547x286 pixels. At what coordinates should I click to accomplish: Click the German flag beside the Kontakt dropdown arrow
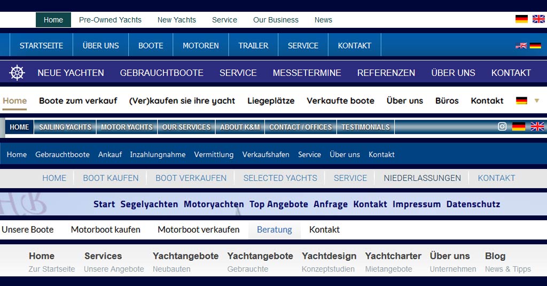click(x=521, y=101)
